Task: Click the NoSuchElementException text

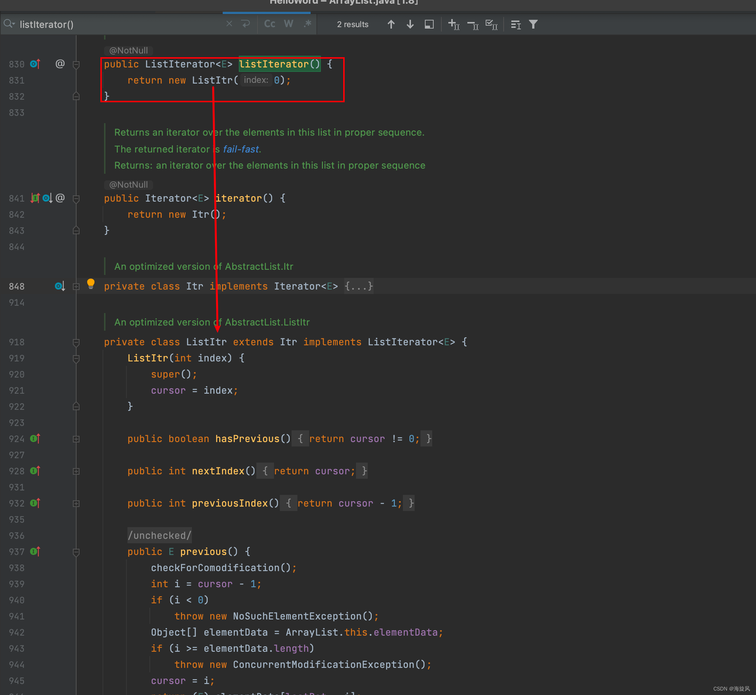Action: pos(297,616)
